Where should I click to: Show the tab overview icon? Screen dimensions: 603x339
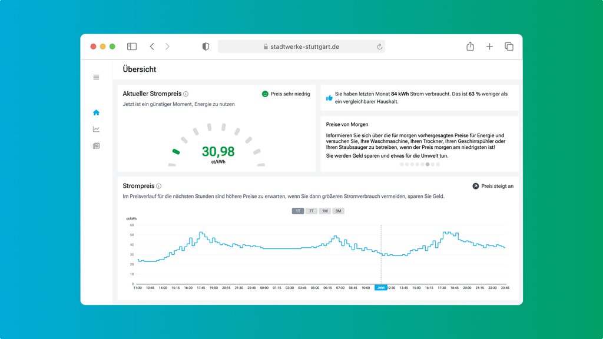point(509,46)
